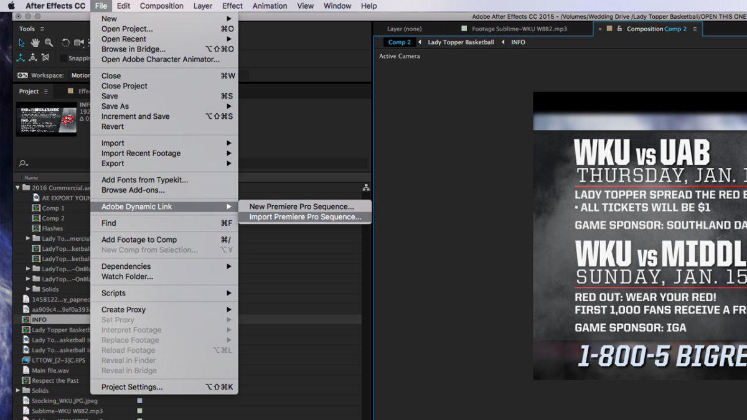
Task: Click the Comp 1 composition icon
Action: (36, 208)
